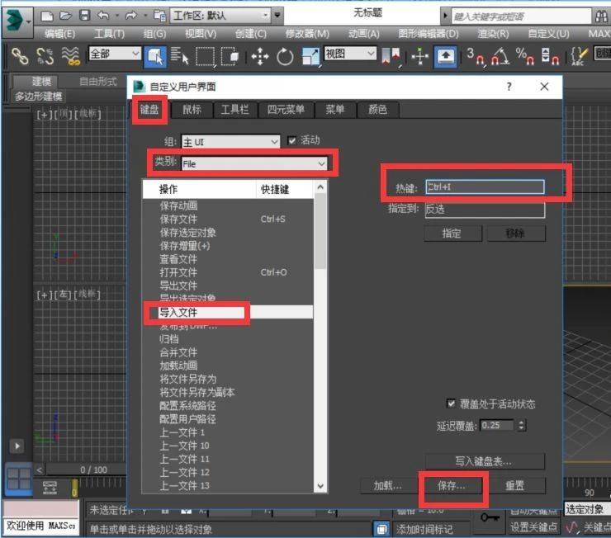Click the key lock icon in status bar
This screenshot has height=538, width=611.
pos(490,517)
